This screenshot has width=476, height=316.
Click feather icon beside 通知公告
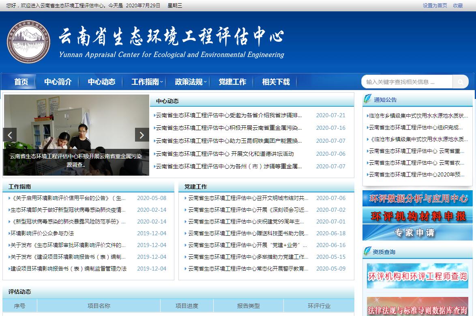(x=367, y=99)
